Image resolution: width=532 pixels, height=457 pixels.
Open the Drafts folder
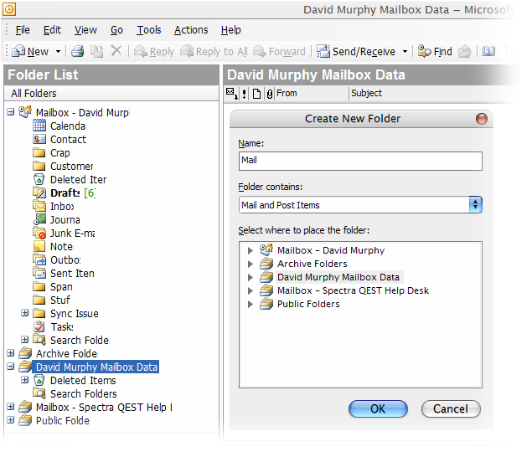[x=65, y=193]
